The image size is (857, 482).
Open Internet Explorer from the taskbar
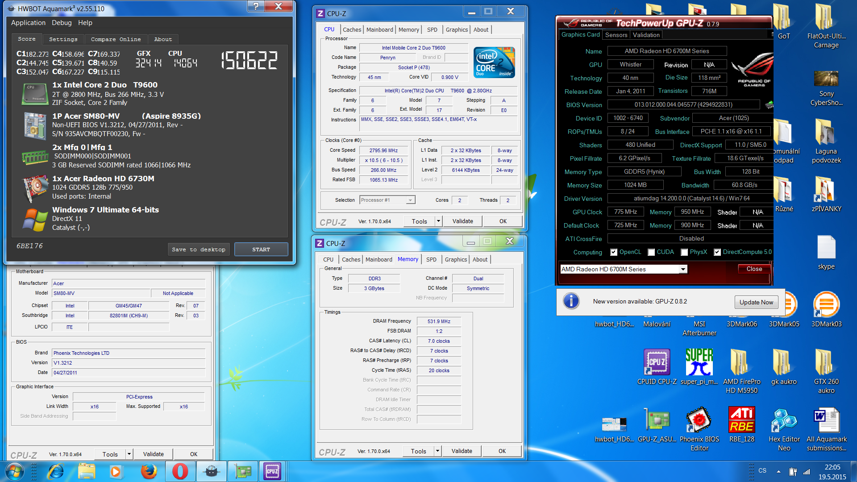pyautogui.click(x=56, y=471)
